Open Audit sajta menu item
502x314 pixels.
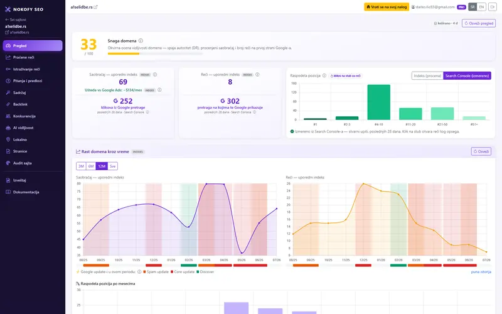pos(33,163)
